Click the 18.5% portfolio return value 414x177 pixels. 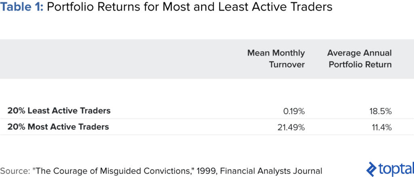coord(381,111)
